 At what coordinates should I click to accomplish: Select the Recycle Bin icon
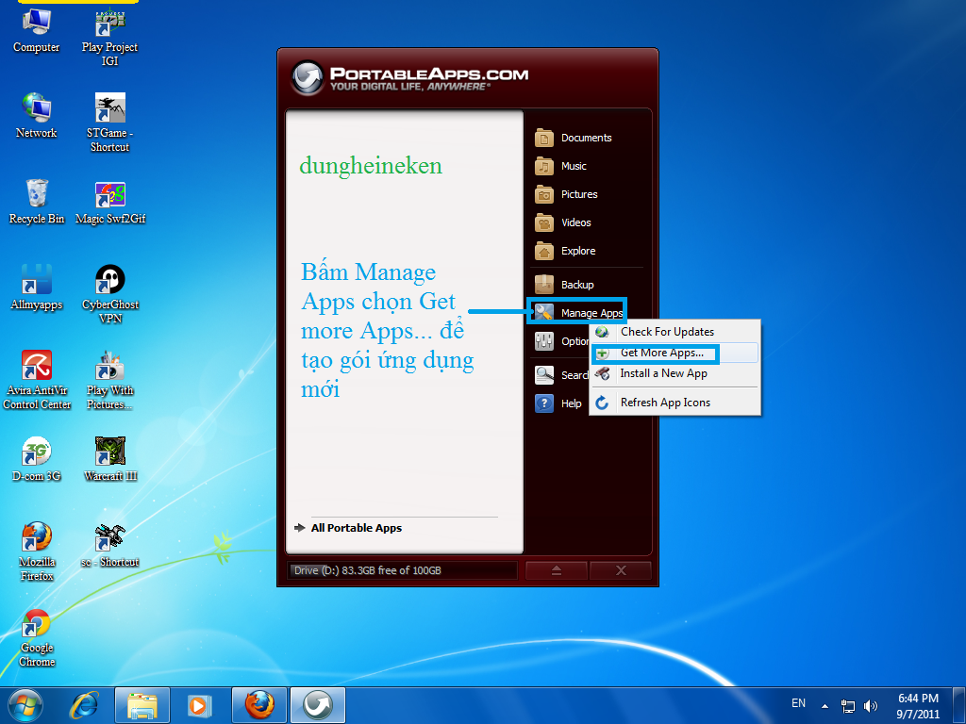point(37,202)
